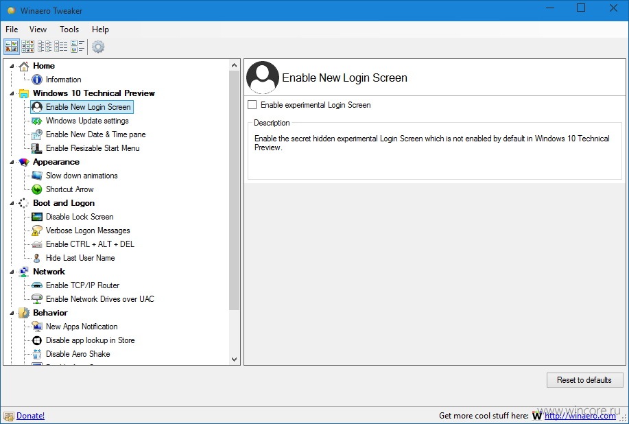The image size is (629, 424).
Task: Click the Verbose Logon Messages warning icon
Action: click(x=37, y=231)
